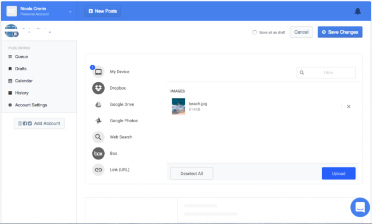Viewport: 372px width, 224px height.
Task: Select Link (URL) source icon
Action: point(98,170)
